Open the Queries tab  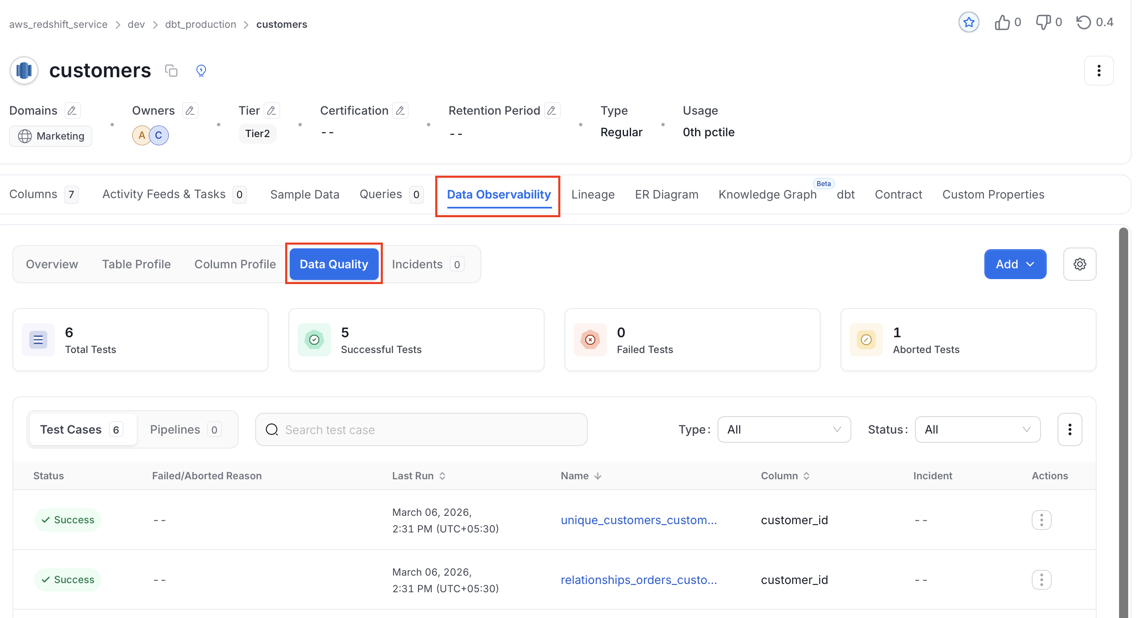[x=391, y=194]
